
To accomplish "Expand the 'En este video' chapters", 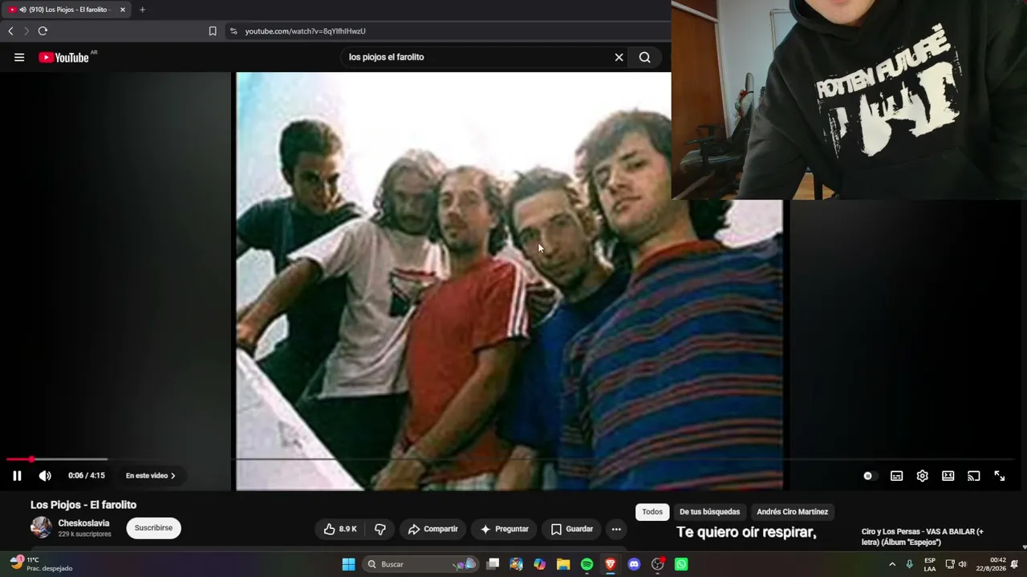I will click(150, 476).
